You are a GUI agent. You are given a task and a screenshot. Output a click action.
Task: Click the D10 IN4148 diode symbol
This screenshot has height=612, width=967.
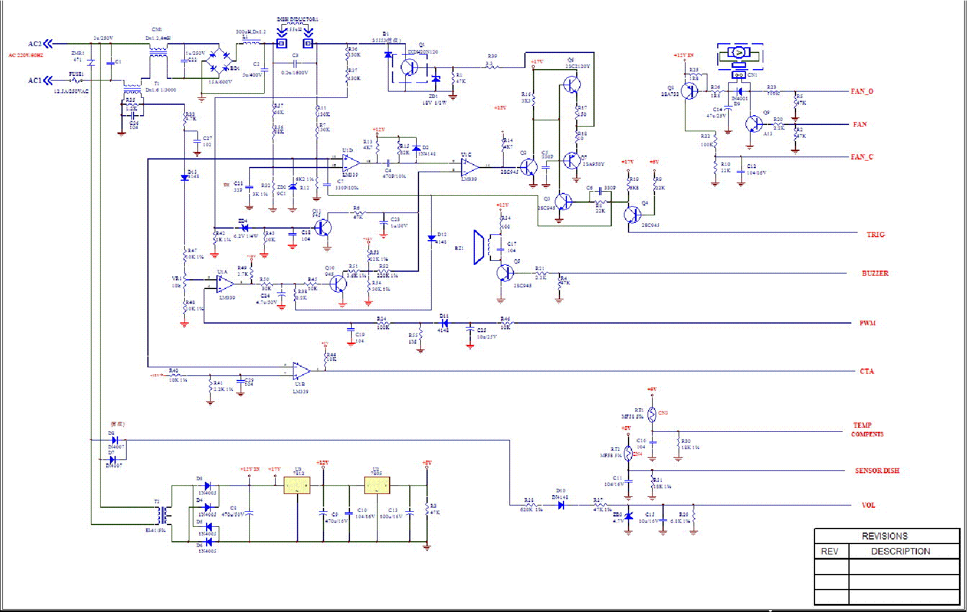560,505
